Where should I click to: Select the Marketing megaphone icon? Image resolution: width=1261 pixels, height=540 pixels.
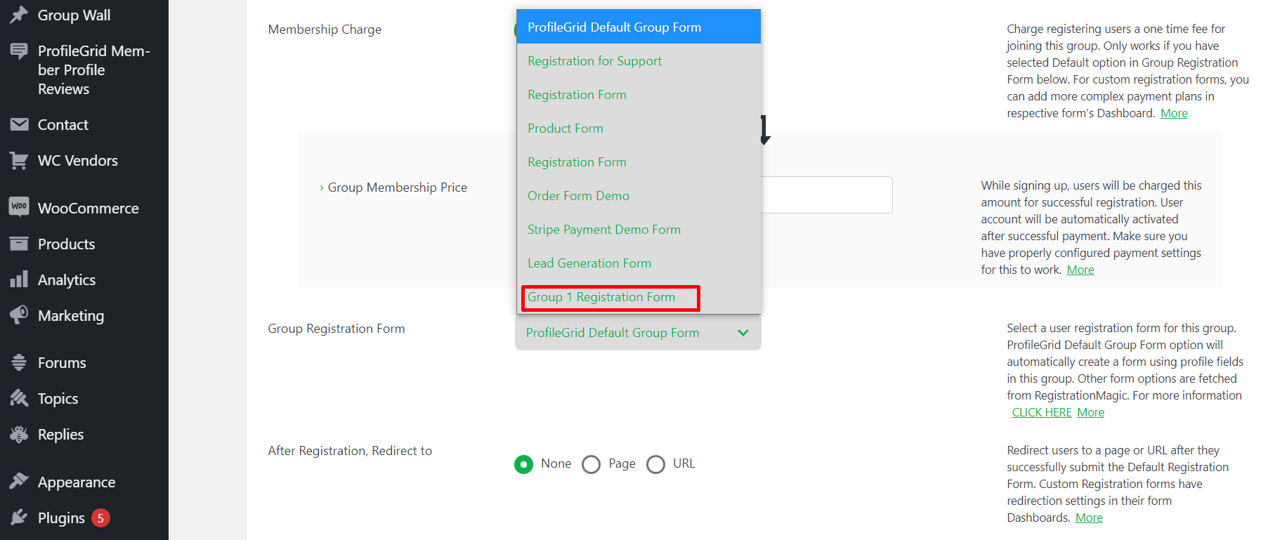[20, 315]
